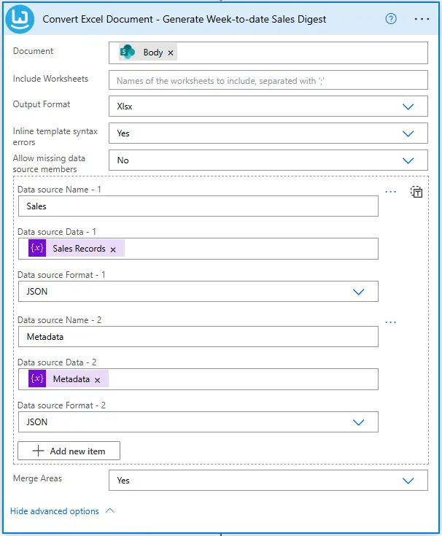Viewport: 442px width, 536px height.
Task: Click Data source Name 1 field Sales
Action: 198,206
